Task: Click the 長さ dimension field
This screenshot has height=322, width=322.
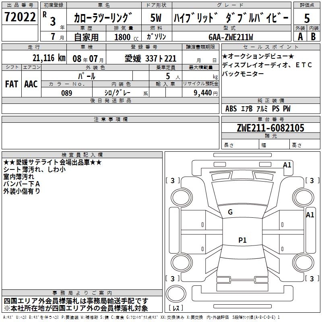Action: (240, 145)
